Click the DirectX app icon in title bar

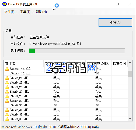(5, 4)
